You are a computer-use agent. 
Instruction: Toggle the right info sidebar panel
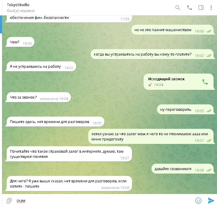click(201, 8)
